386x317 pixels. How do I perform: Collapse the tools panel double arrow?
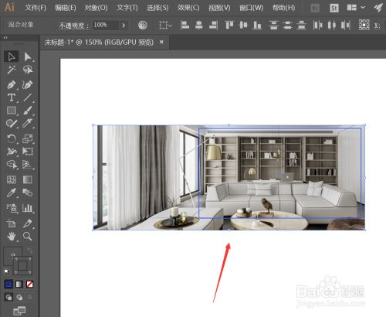tap(5, 38)
